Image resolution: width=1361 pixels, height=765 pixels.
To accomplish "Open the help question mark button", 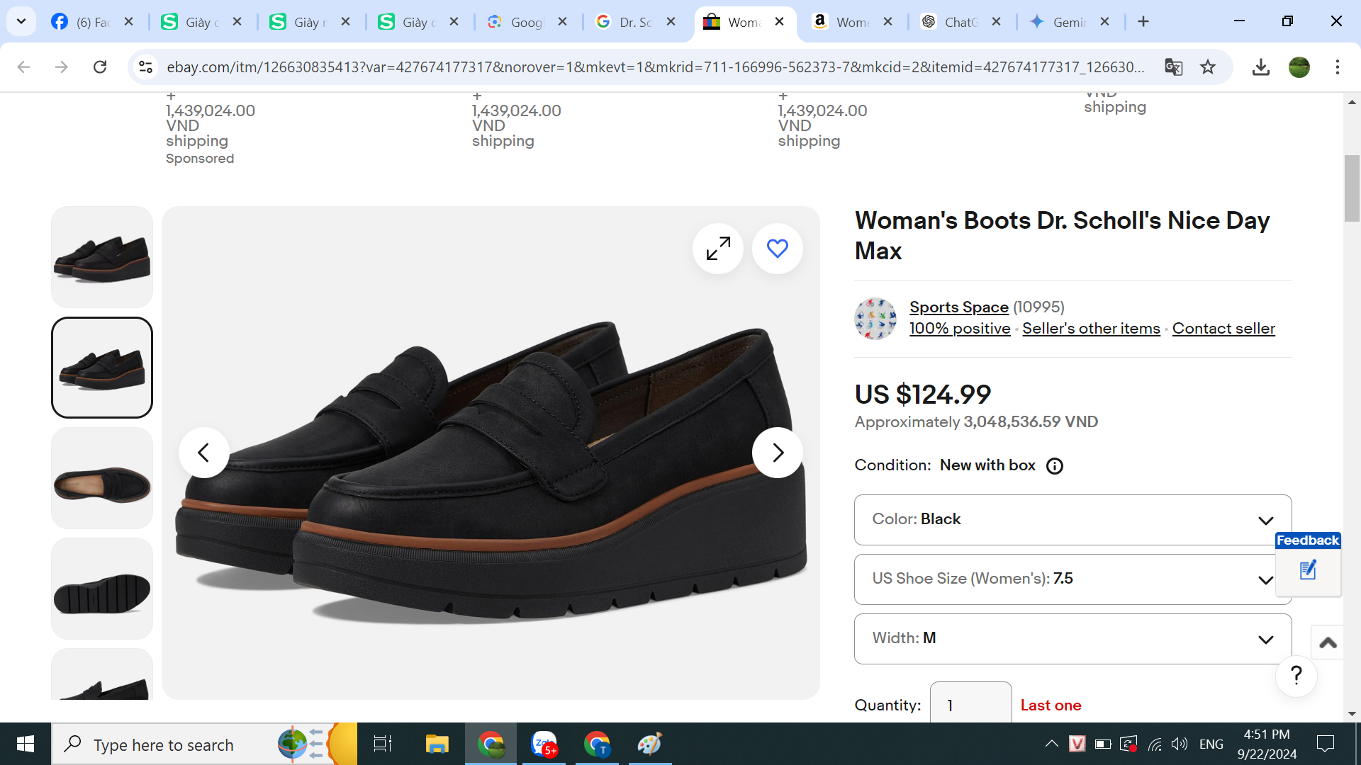I will (1296, 676).
